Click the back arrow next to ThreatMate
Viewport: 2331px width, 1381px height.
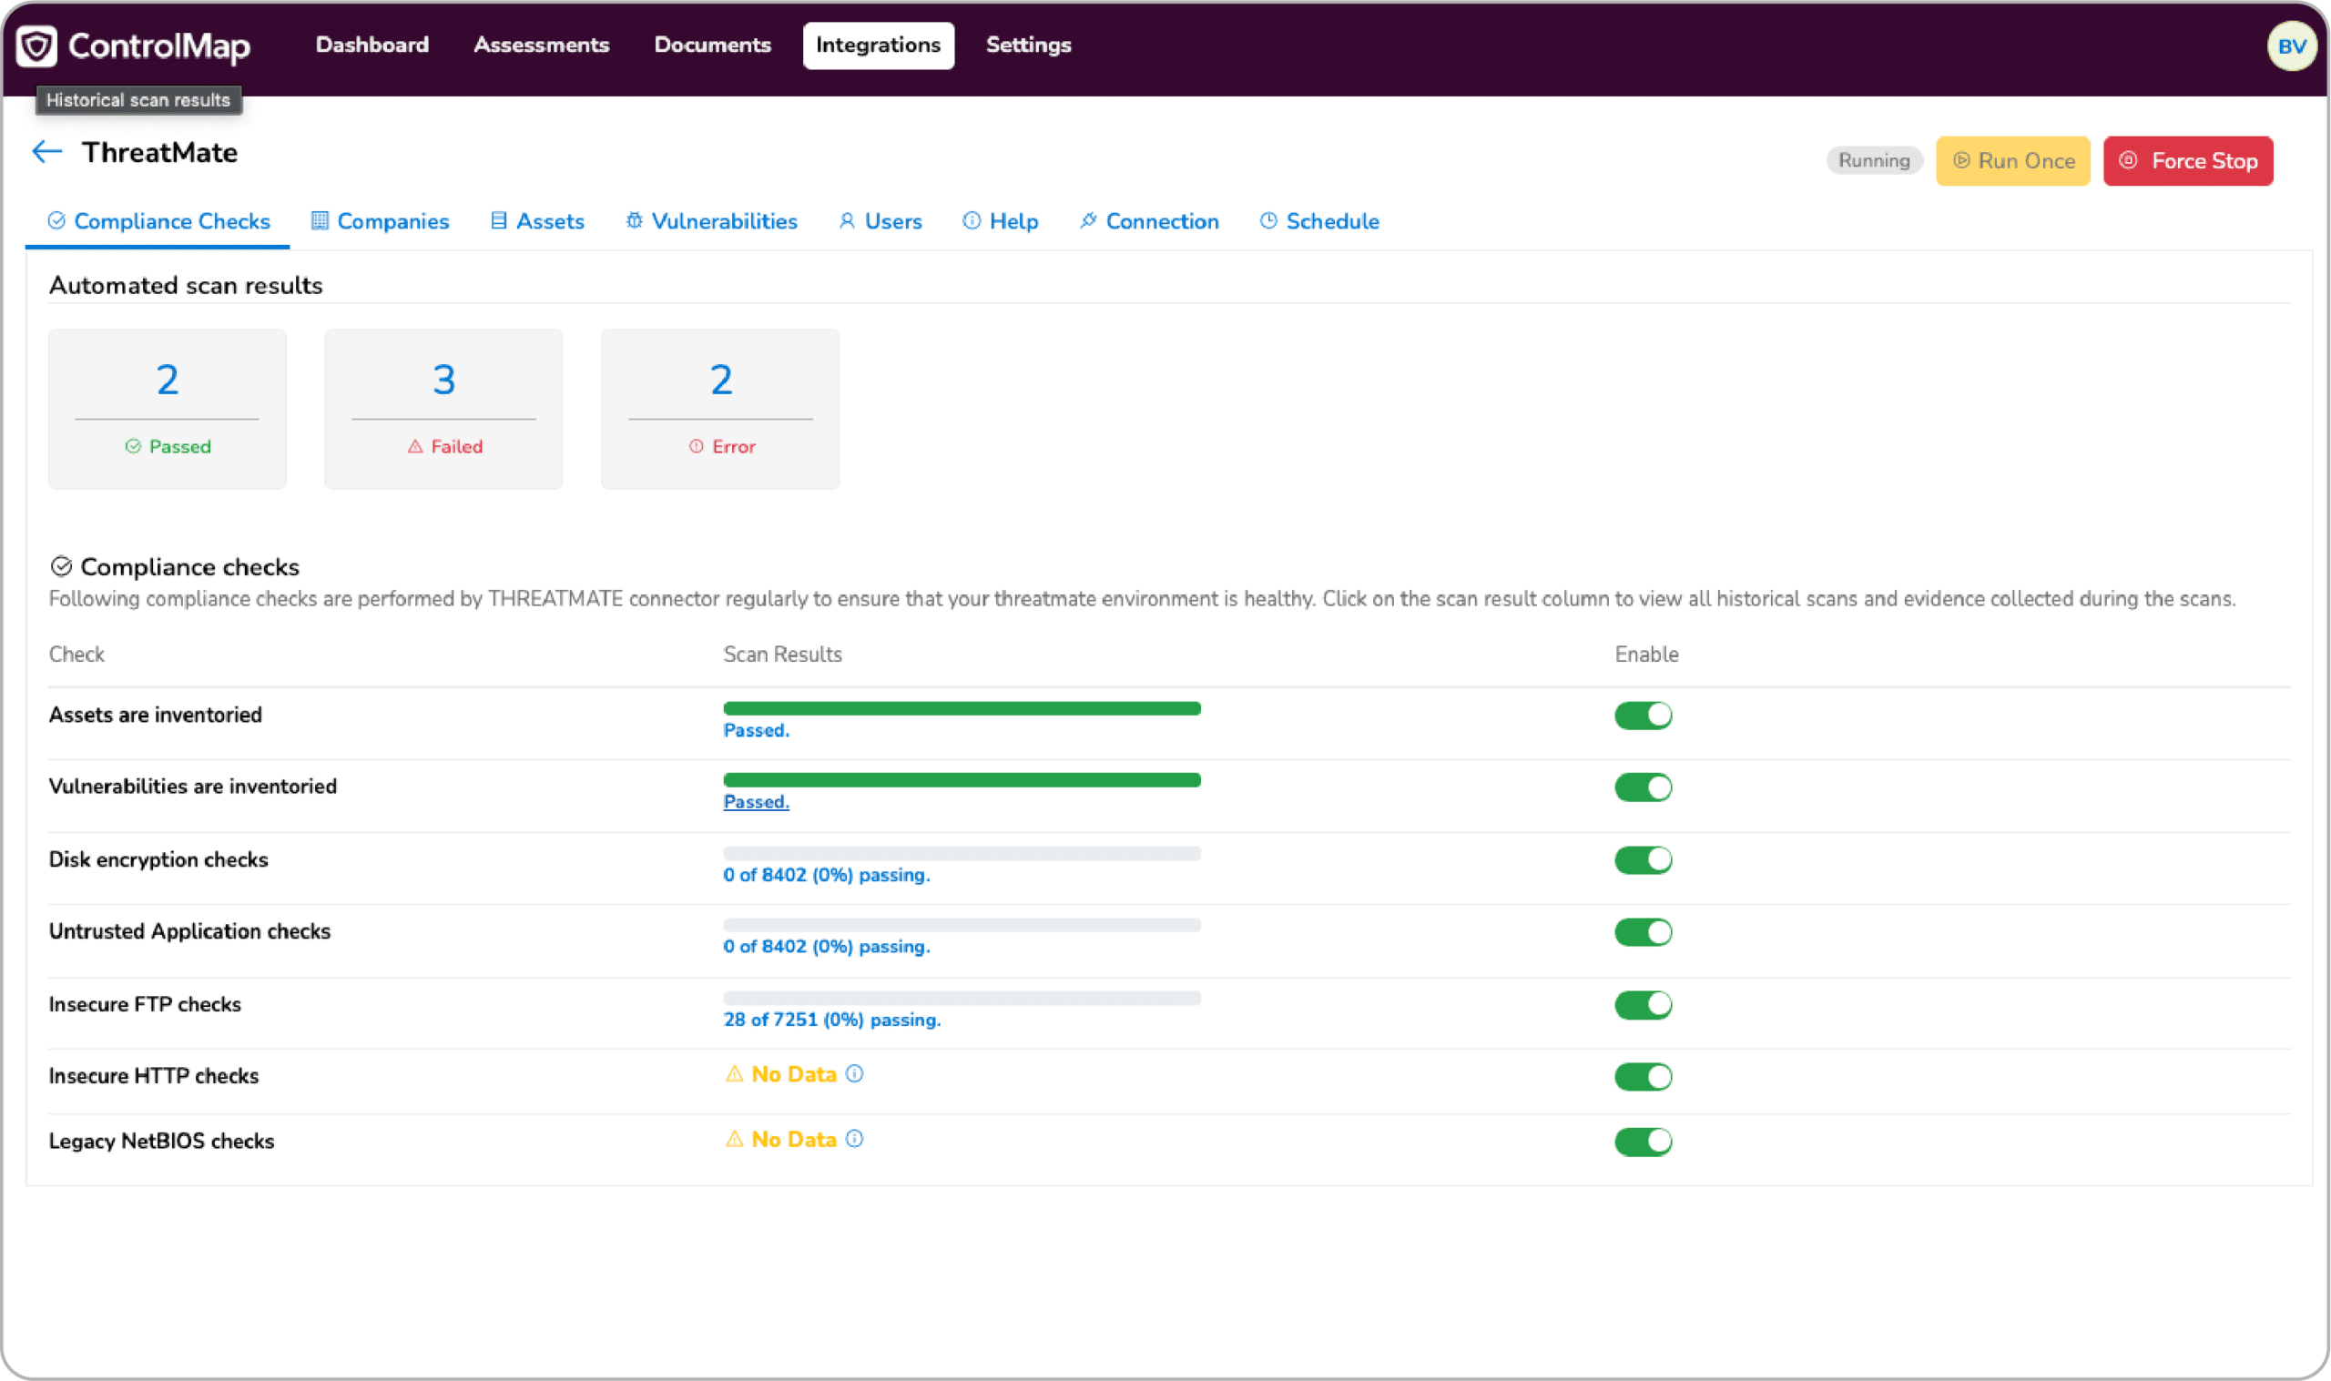point(46,152)
